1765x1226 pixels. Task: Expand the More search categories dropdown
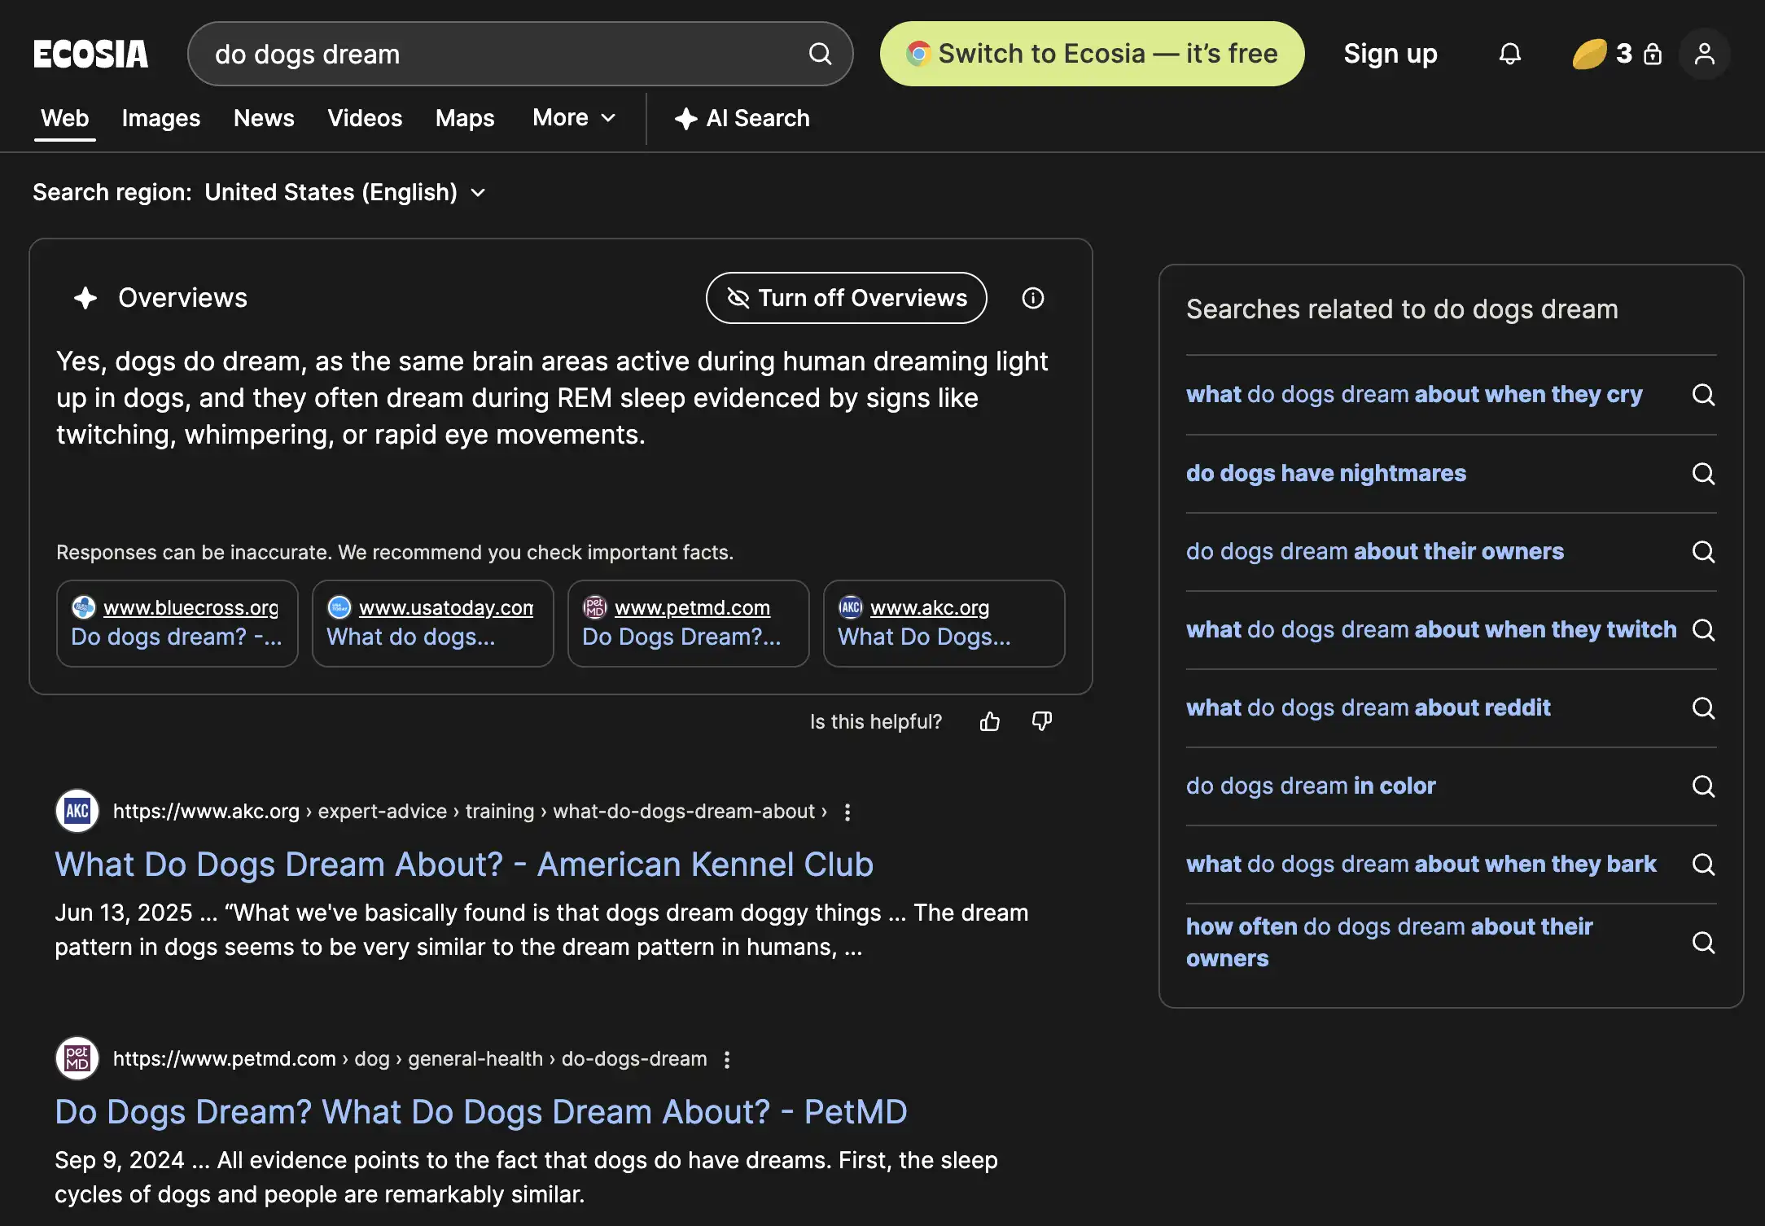[574, 118]
